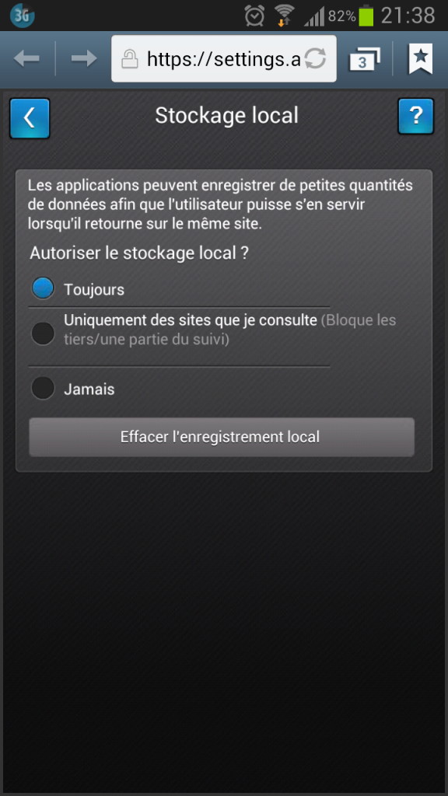This screenshot has width=448, height=796.
Task: Tap the https://settings.a URL field
Action: pos(223,59)
